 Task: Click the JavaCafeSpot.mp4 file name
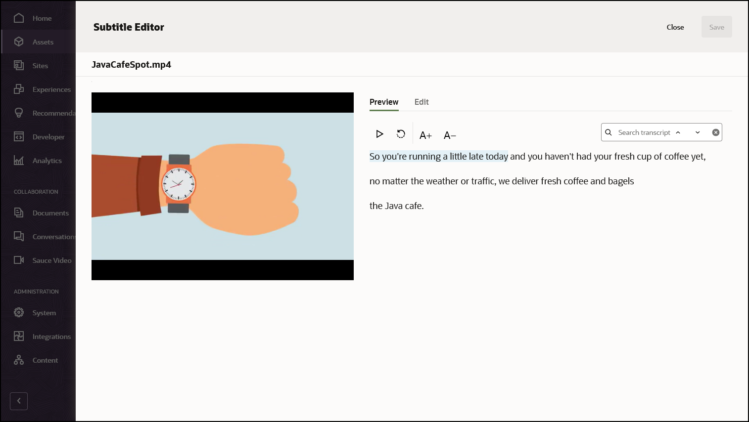pyautogui.click(x=131, y=65)
